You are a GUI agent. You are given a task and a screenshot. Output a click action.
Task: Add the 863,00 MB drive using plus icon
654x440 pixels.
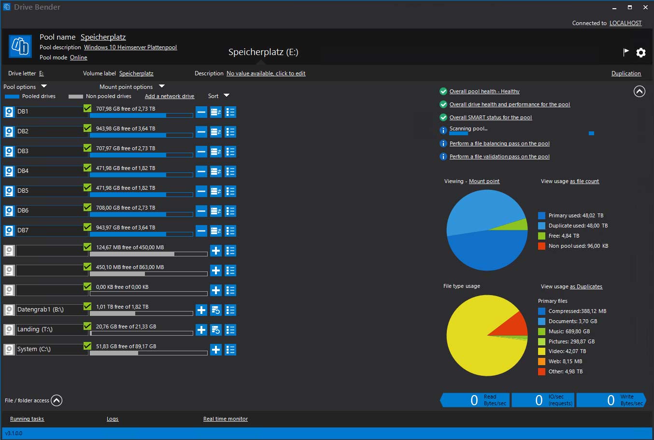(x=216, y=270)
